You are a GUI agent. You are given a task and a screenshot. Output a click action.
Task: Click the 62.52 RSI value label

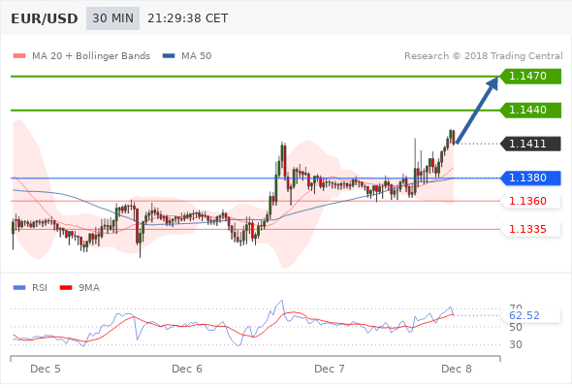click(x=524, y=315)
